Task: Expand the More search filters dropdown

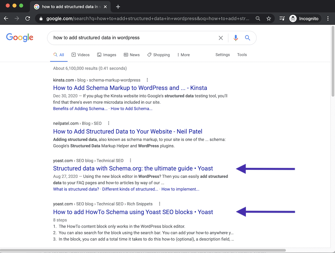Action: click(183, 54)
